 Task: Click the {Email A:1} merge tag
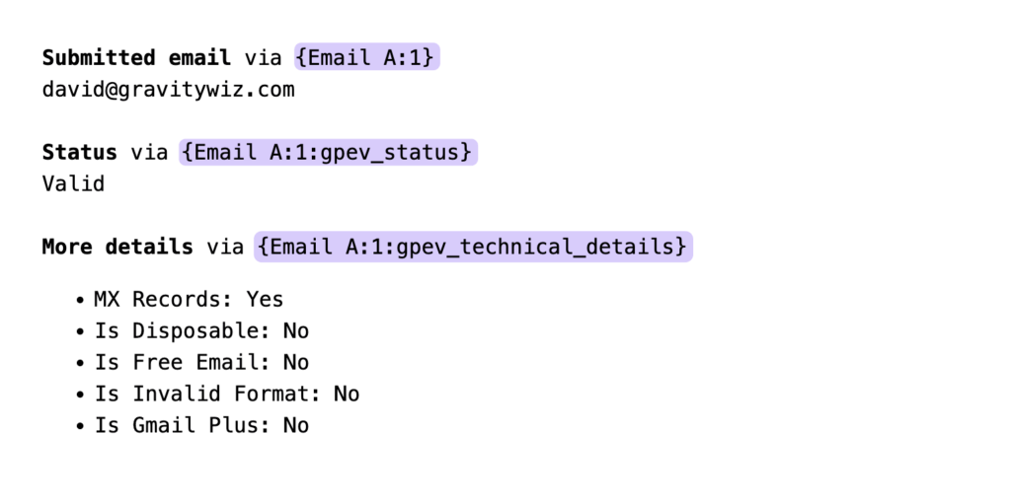coord(366,58)
